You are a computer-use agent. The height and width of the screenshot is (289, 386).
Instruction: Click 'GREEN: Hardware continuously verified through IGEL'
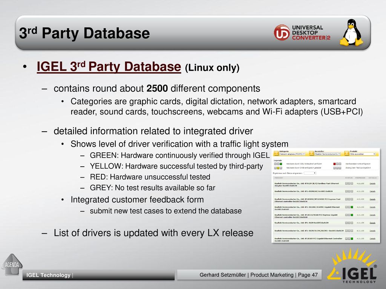(180, 155)
